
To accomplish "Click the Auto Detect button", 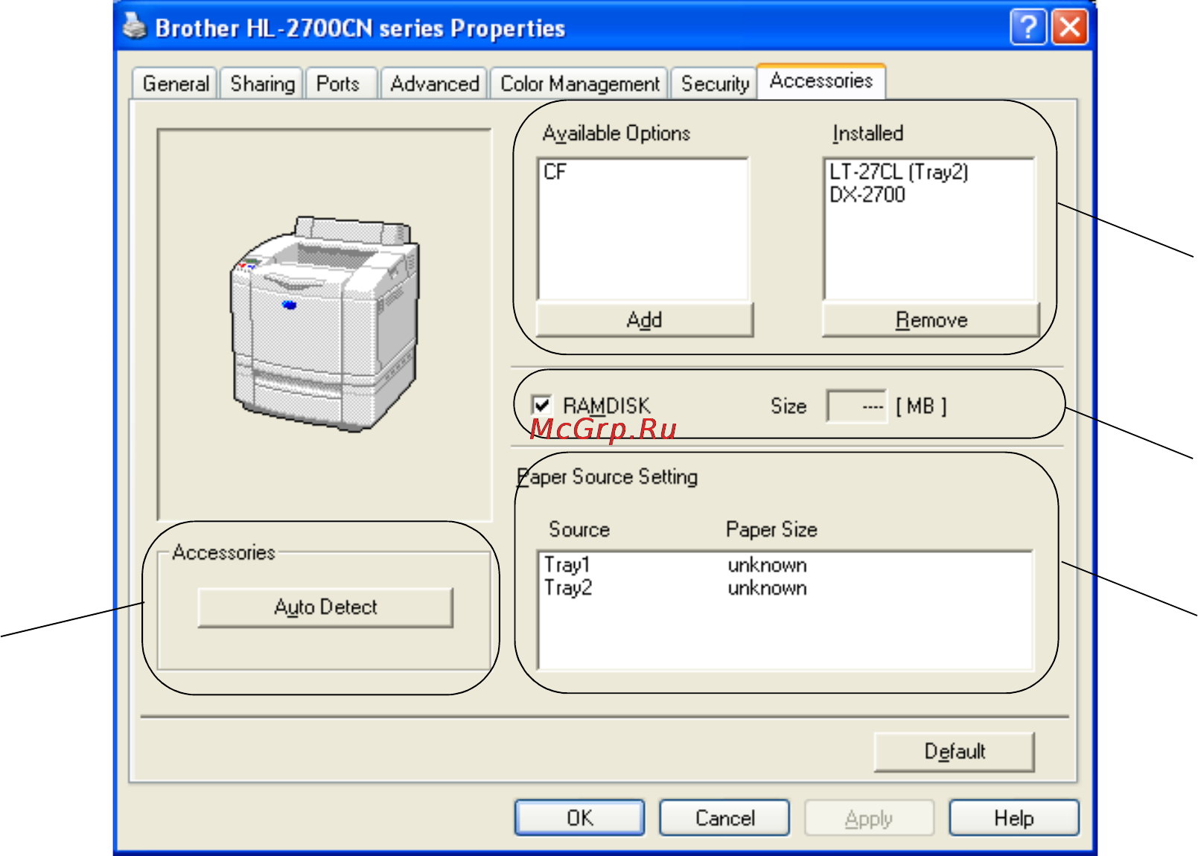I will point(325,607).
